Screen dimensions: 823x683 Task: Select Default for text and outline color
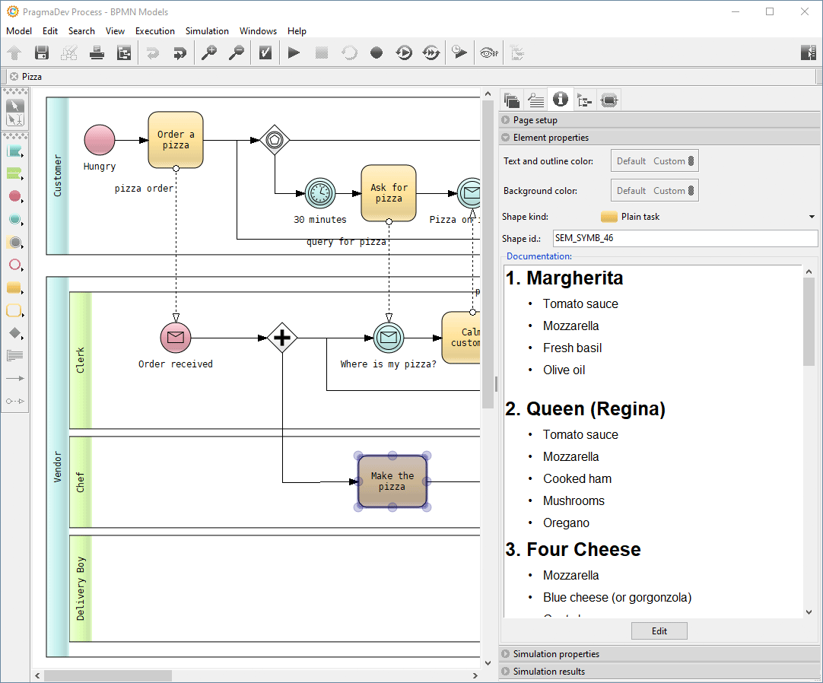tap(631, 161)
